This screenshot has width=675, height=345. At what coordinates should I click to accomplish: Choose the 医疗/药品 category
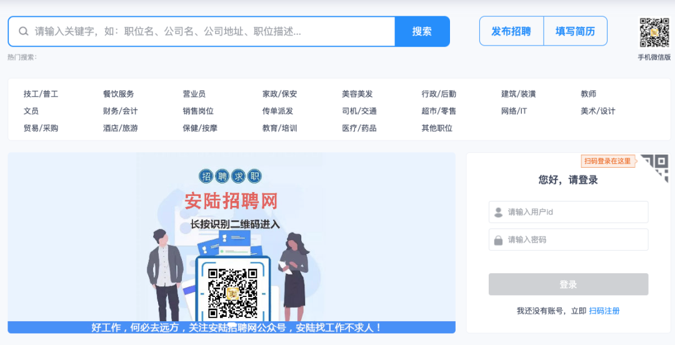click(359, 129)
